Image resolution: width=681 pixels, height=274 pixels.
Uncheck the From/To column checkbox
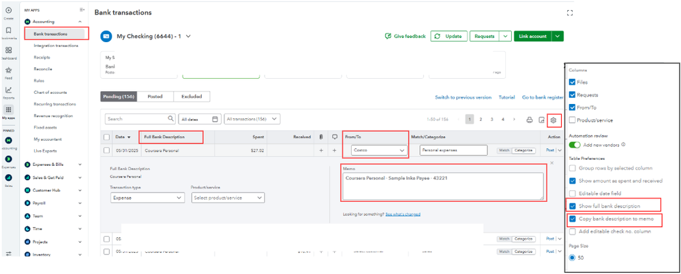coord(572,107)
